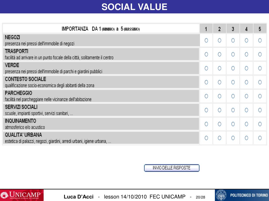This screenshot has height=201, width=269.
Task: Select rating 2 for CONTESTO SOCIALE
Action: pos(219,82)
